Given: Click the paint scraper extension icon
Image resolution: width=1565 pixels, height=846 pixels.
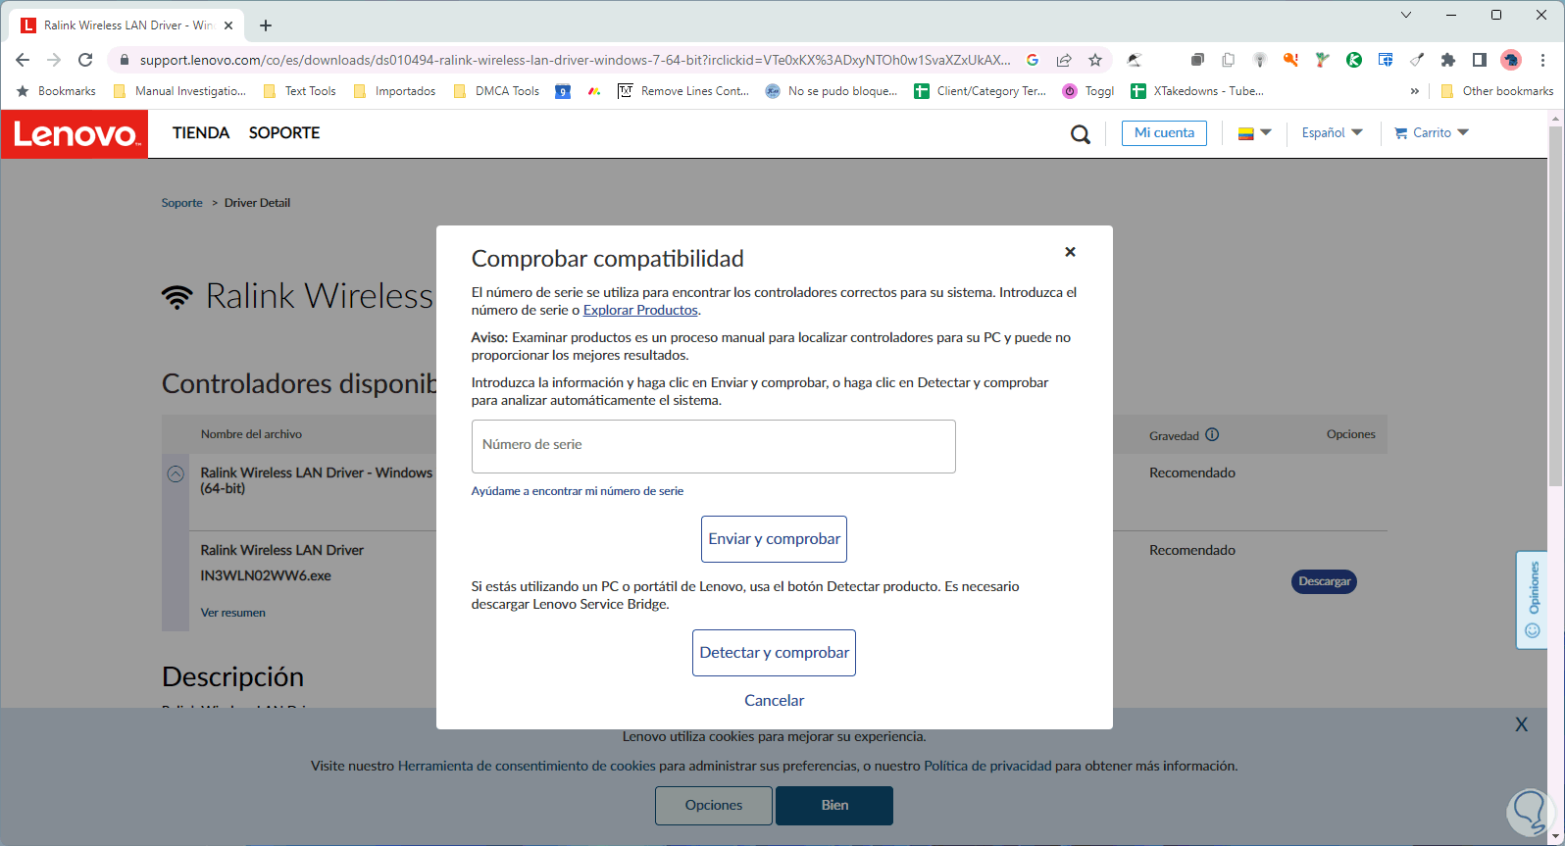Looking at the screenshot, I should pyautogui.click(x=1417, y=60).
